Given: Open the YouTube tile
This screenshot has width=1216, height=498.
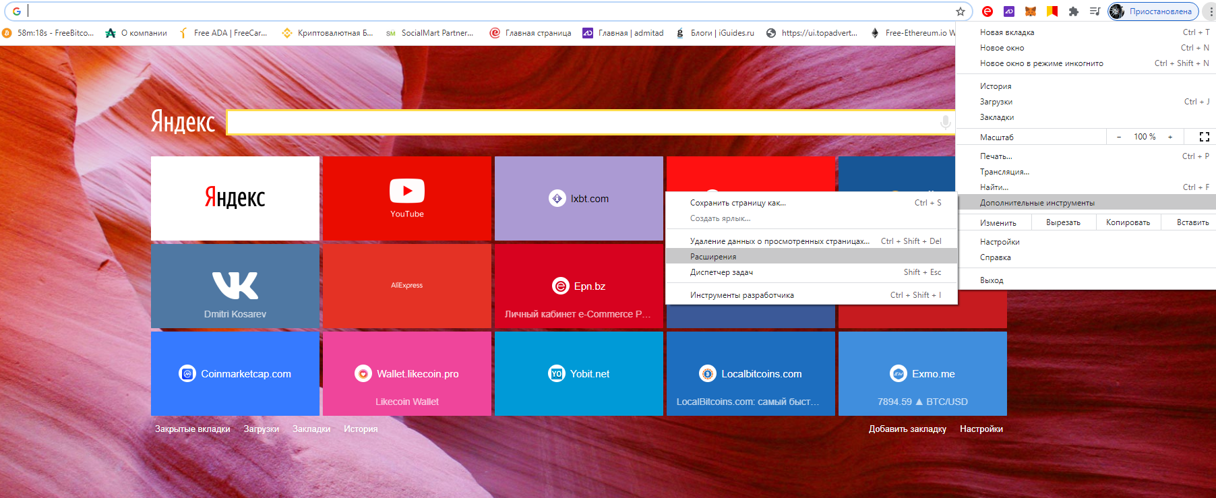Looking at the screenshot, I should [x=407, y=199].
